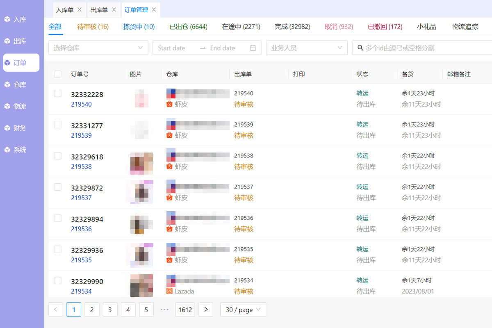Screen dimensions: 492x328
Task: Switch to the 已出仓 (6644) tab
Action: (x=188, y=27)
